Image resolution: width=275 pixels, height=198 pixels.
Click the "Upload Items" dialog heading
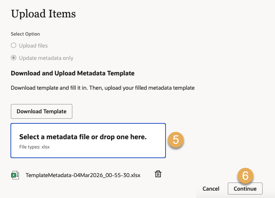(43, 14)
